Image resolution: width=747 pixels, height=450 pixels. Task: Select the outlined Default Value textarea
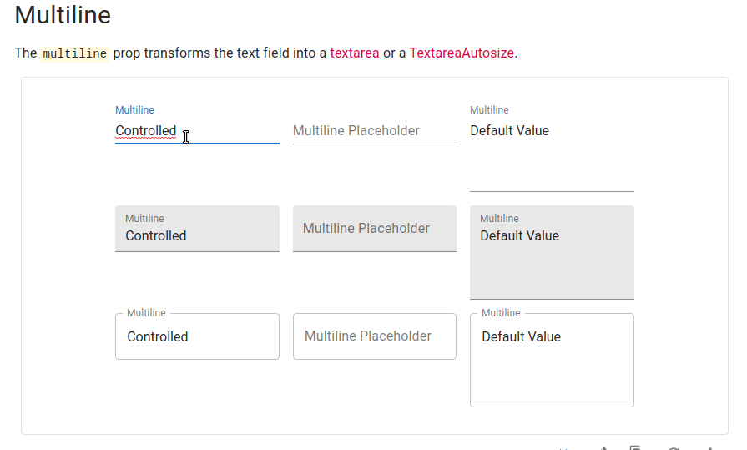pyautogui.click(x=552, y=360)
